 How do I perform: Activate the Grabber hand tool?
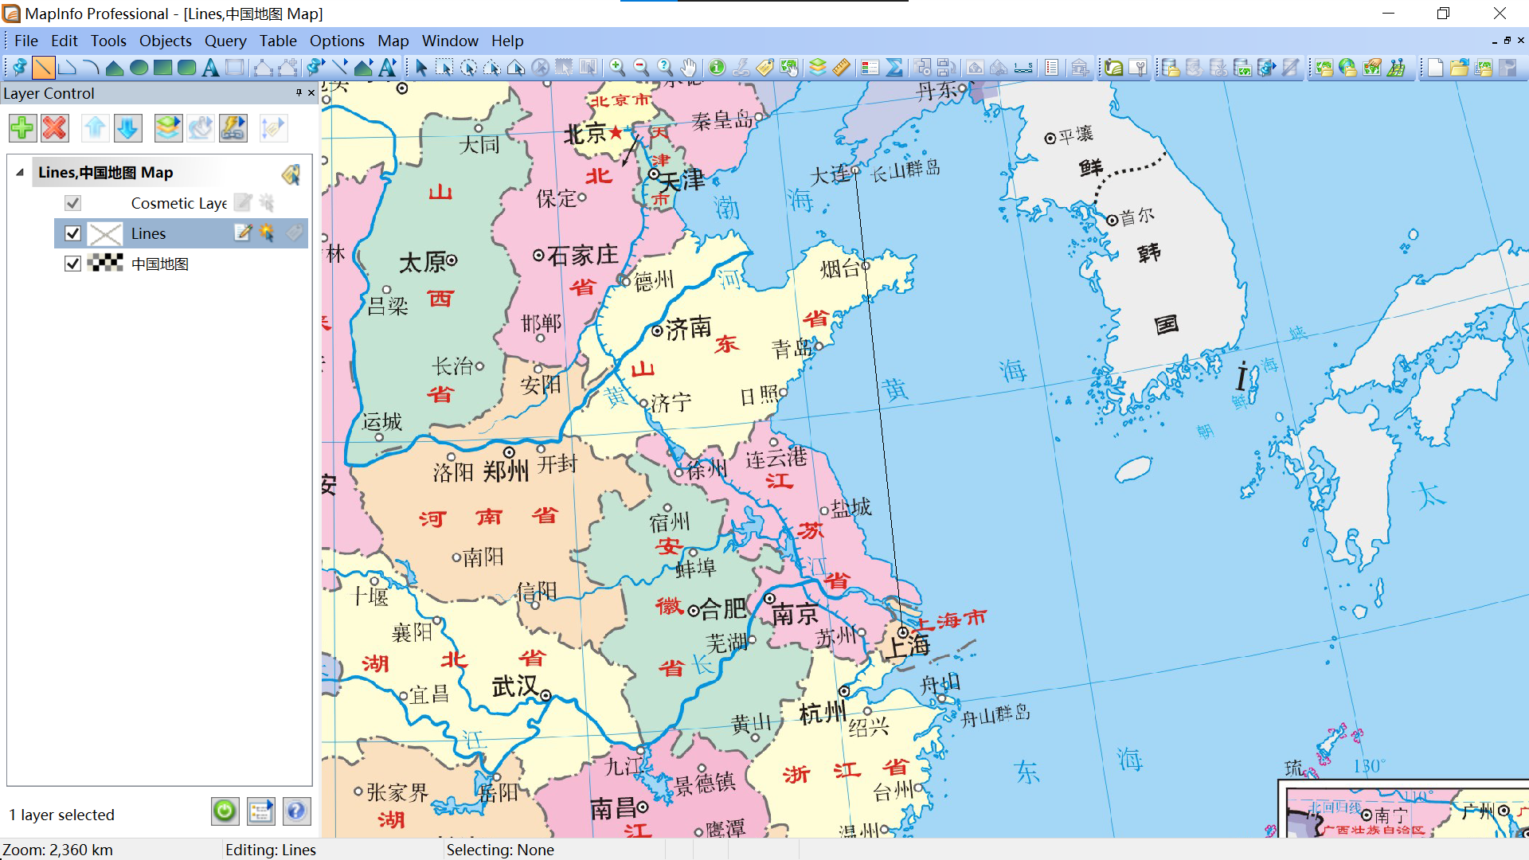689,68
